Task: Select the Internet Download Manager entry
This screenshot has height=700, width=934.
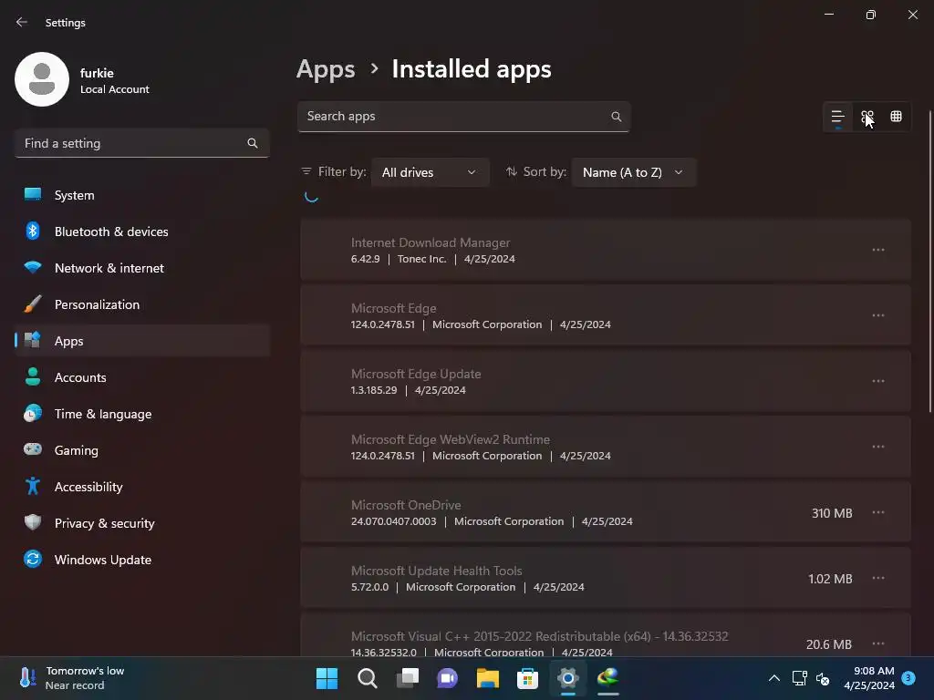Action: [606, 250]
